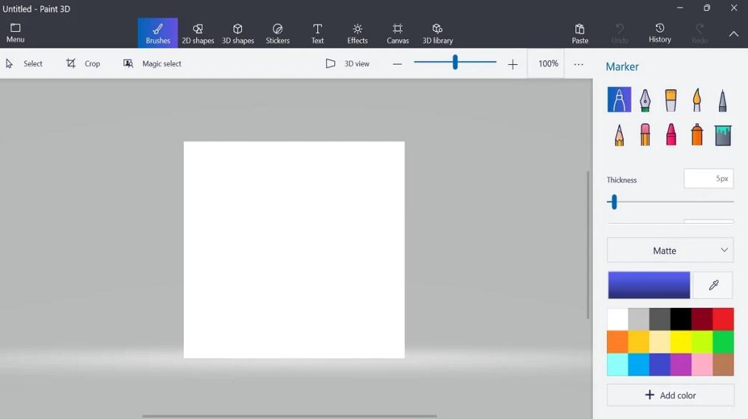This screenshot has width=748, height=419.
Task: Select the Calligraphy pen brush
Action: [x=645, y=100]
